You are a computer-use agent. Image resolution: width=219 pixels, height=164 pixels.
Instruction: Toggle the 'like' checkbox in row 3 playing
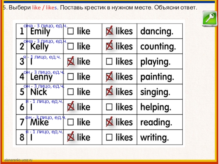point(71,61)
